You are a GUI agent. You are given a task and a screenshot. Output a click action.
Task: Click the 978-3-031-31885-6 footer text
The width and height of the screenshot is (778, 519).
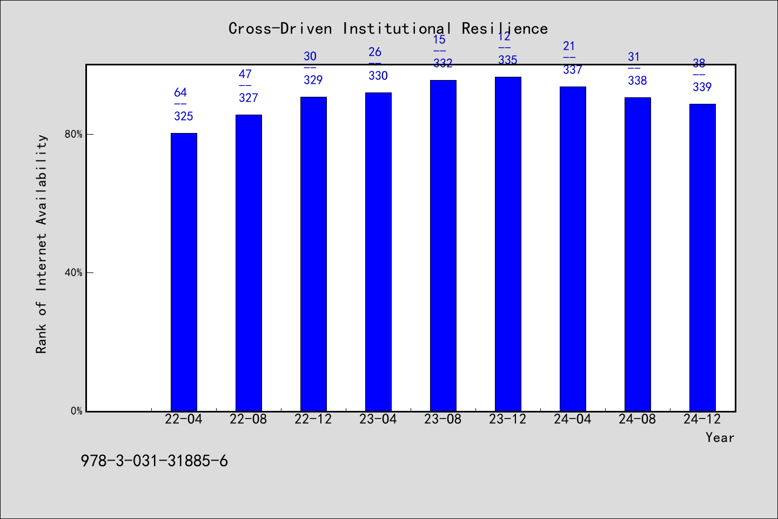(x=155, y=461)
